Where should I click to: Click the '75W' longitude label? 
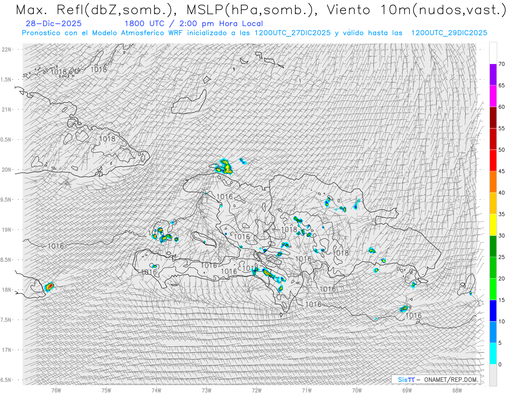pos(106,390)
